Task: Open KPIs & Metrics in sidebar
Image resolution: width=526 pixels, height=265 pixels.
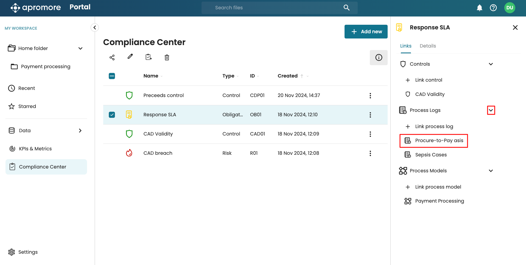Action: (x=35, y=149)
